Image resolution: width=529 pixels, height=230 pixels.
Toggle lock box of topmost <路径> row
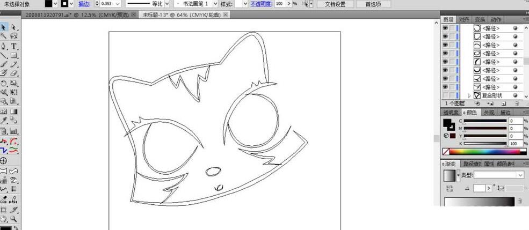pyautogui.click(x=452, y=28)
